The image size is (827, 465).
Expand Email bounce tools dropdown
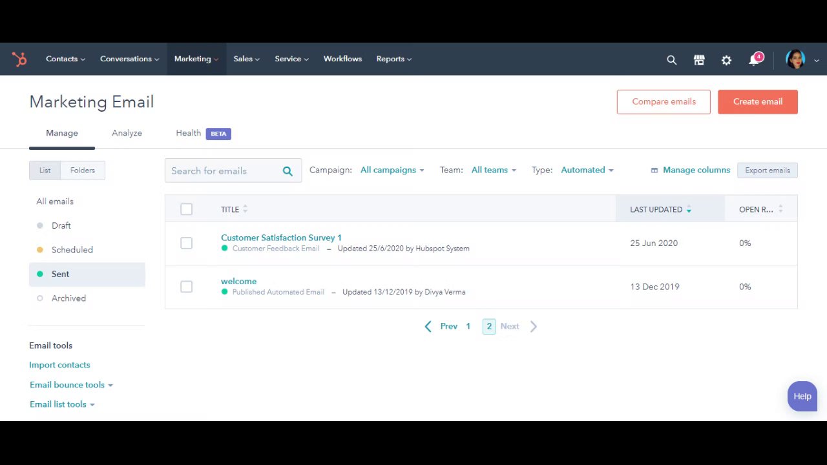point(71,385)
